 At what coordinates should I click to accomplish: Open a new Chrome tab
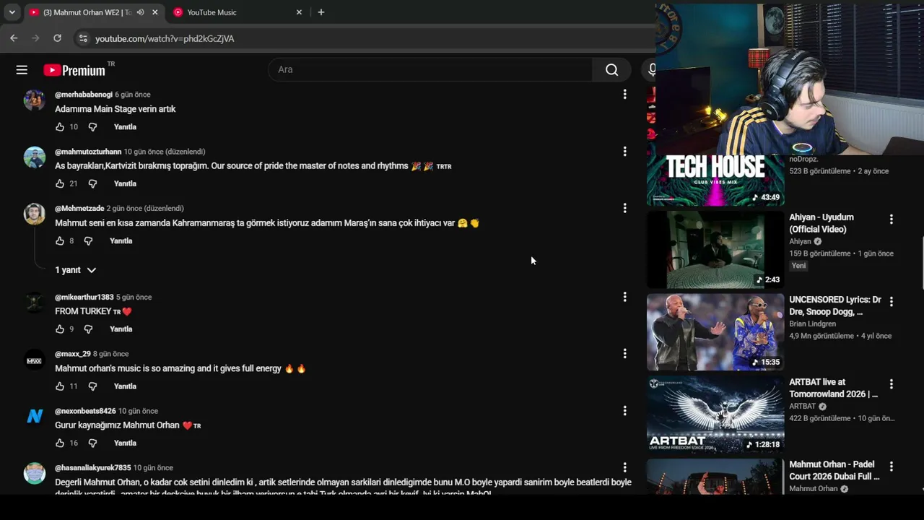321,12
